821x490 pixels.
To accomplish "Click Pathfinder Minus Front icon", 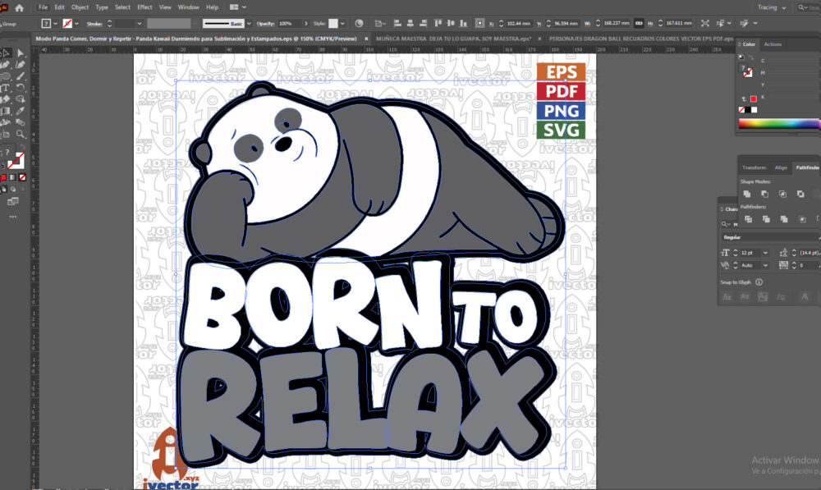I will click(x=765, y=194).
